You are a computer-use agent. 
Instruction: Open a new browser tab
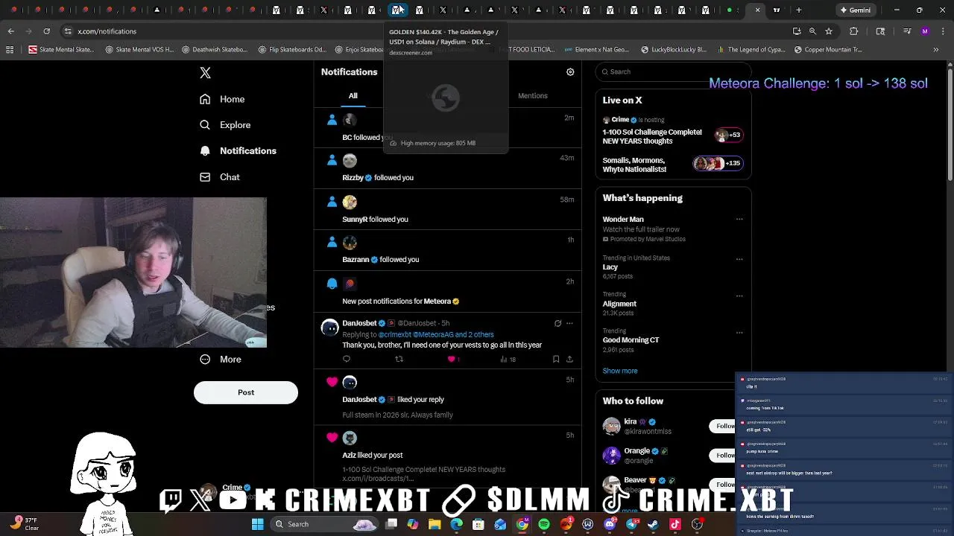click(x=798, y=10)
